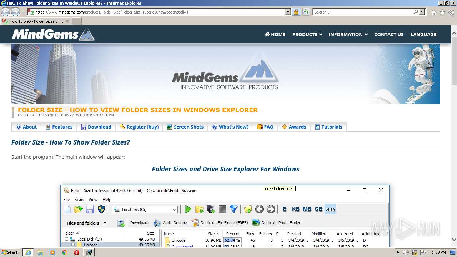Click the search magnifier icon in IE
This screenshot has height=257, width=457.
416,12
